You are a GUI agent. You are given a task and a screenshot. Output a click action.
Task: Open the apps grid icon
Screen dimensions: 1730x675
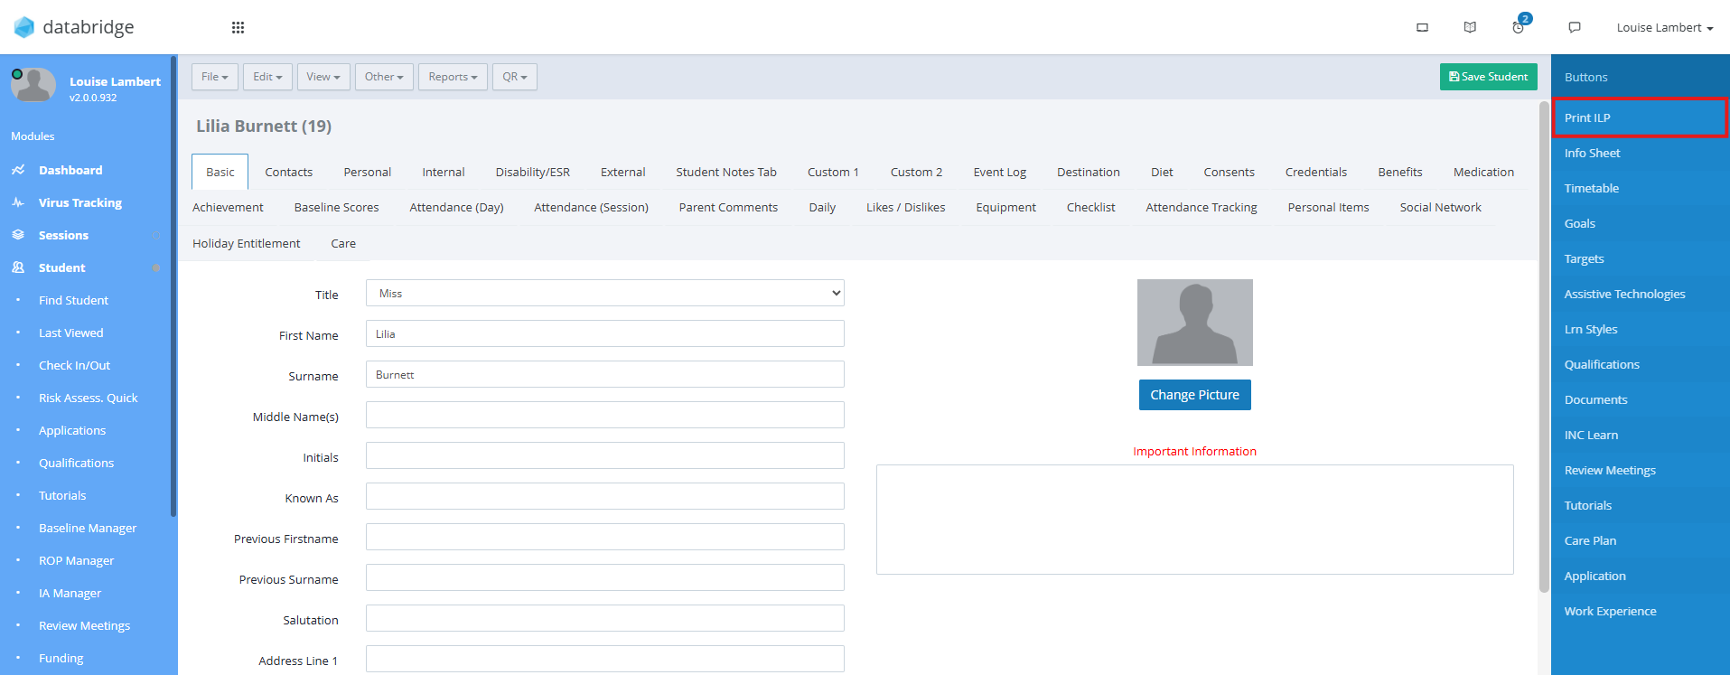tap(238, 27)
